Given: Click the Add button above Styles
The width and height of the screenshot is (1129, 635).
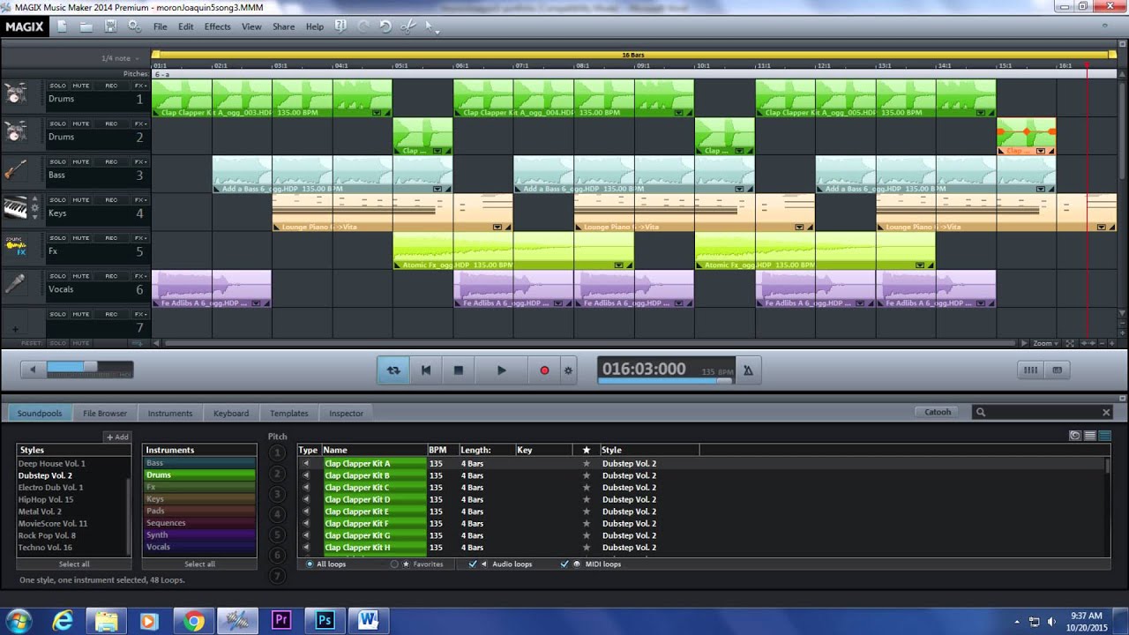Looking at the screenshot, I should point(117,437).
